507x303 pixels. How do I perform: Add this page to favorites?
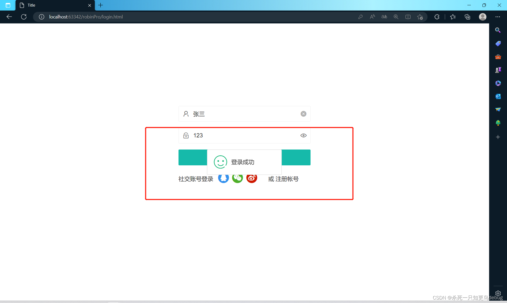pyautogui.click(x=420, y=17)
